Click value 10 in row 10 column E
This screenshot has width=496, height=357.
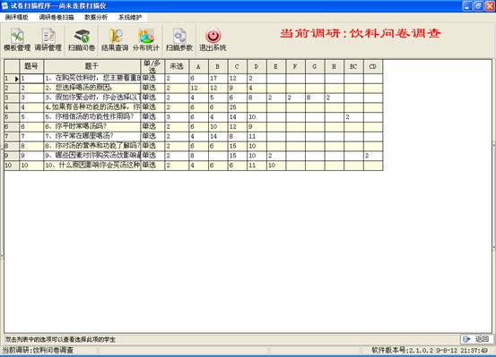(276, 166)
